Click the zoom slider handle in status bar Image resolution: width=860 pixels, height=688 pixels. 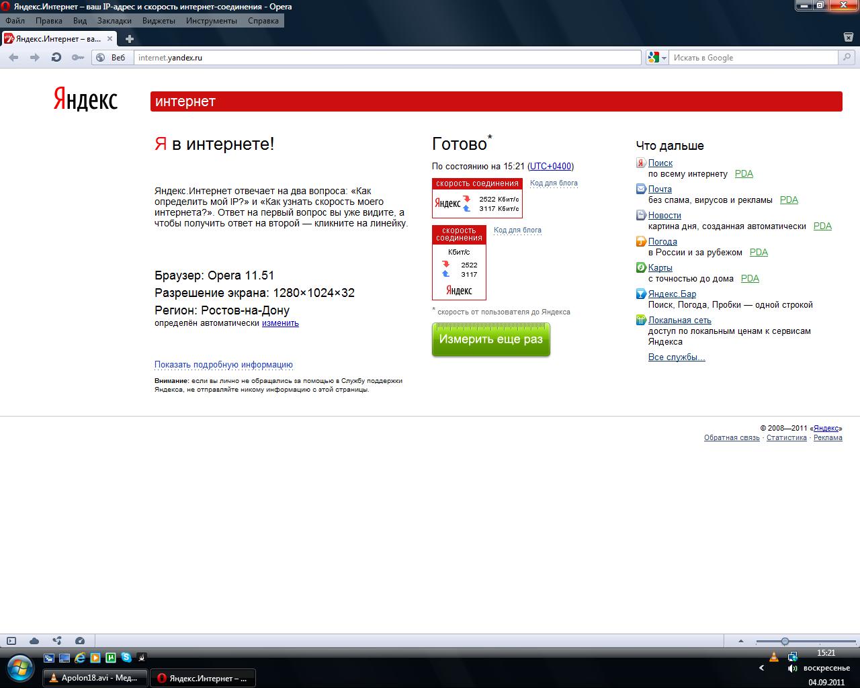coord(785,641)
